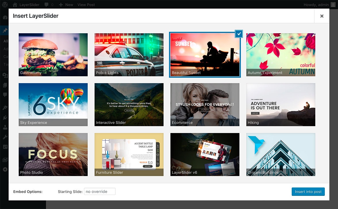The width and height of the screenshot is (338, 209).
Task: Open the Media icon in admin sidebar
Action: (x=5, y=75)
